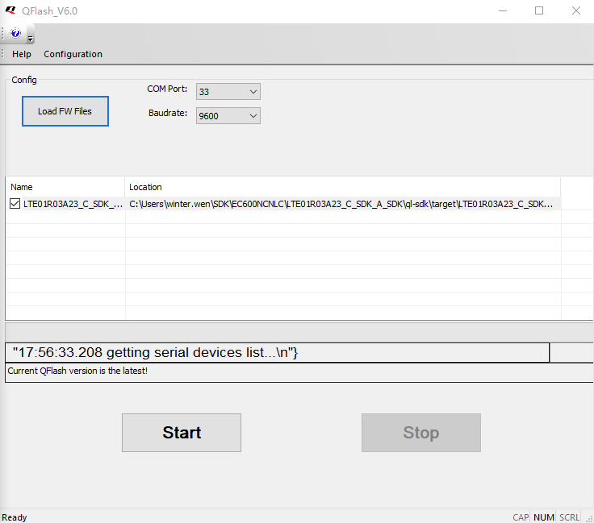Click the Ready status bar text
This screenshot has height=523, width=594.
(15, 517)
